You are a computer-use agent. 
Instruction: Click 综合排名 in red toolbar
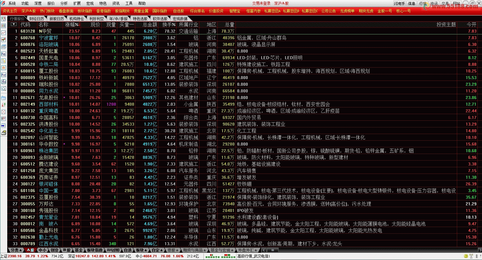[197, 11]
